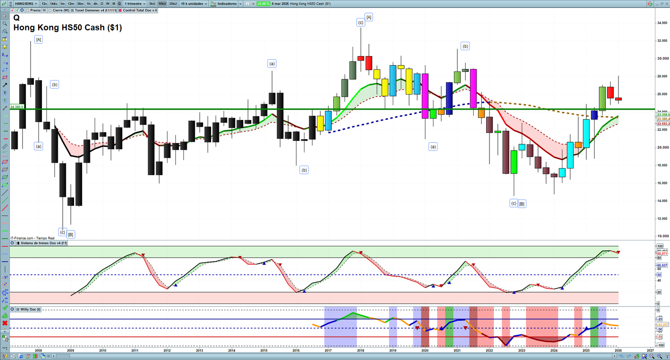Click the green plus icon on price bar
This screenshot has height=360, width=670.
[x=17, y=10]
